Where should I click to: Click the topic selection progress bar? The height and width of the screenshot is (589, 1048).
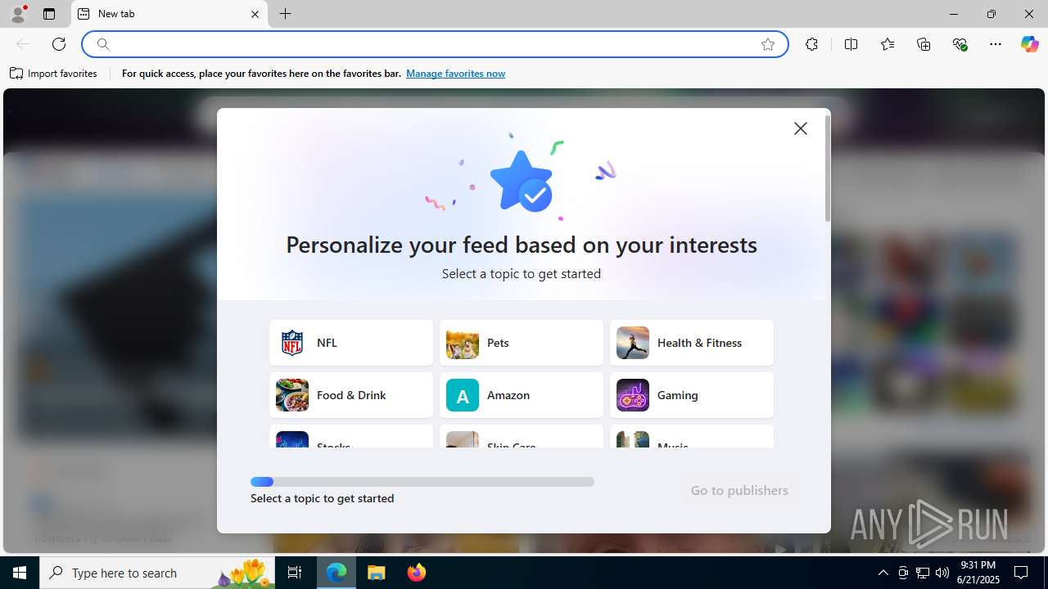click(x=422, y=482)
